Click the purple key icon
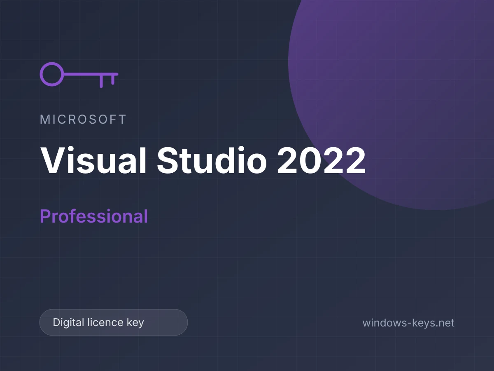The image size is (494, 371). coord(79,75)
